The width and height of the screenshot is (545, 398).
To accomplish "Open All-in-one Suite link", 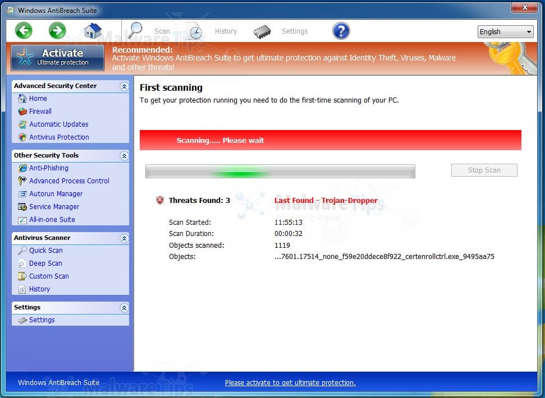I will point(52,220).
